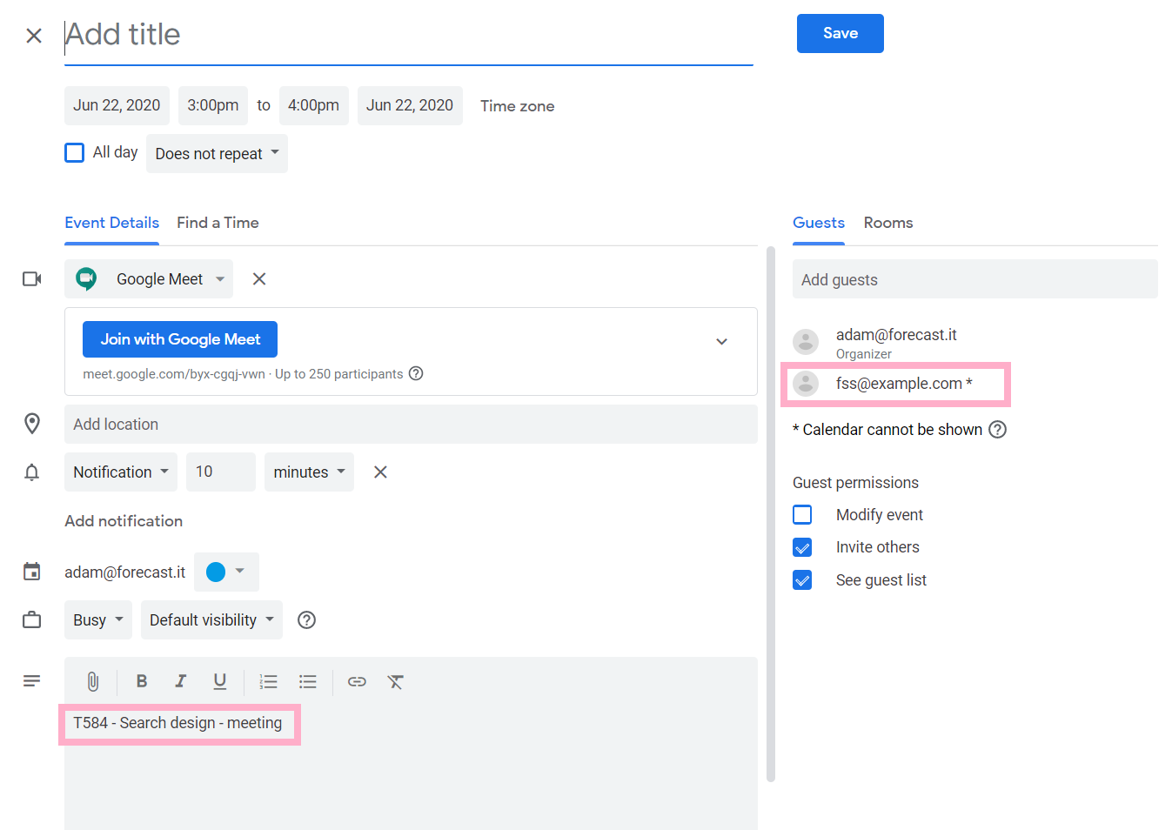
Task: Switch to the Event Details tab
Action: pos(112,223)
